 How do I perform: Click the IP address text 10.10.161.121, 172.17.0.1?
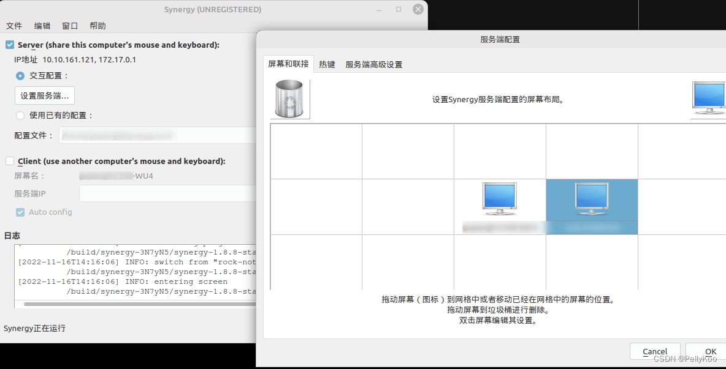[x=90, y=59]
